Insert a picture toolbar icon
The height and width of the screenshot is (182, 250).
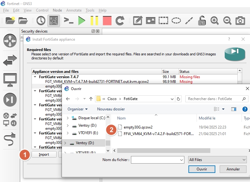coord(151,21)
